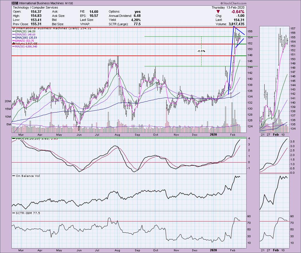301x253 pixels.
Task: Click the 5M volume axis label
Action: pyautogui.click(x=9, y=124)
